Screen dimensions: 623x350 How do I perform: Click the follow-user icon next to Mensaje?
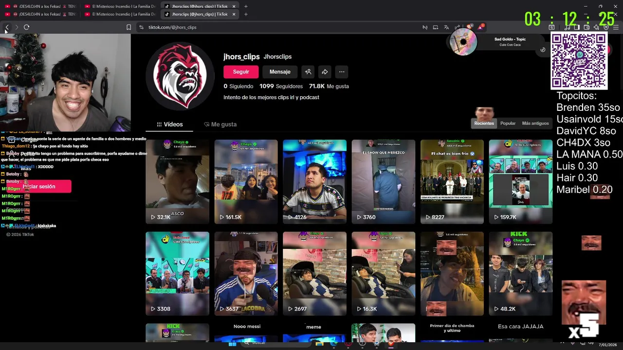tap(308, 71)
